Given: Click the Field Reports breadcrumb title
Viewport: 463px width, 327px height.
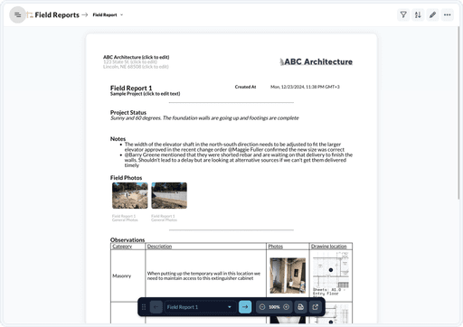Looking at the screenshot, I should tap(57, 14).
